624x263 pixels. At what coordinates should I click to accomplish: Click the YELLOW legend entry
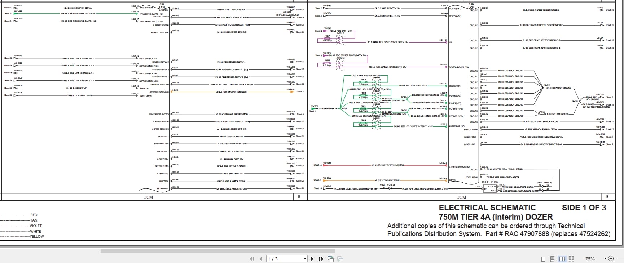pyautogui.click(x=36, y=237)
